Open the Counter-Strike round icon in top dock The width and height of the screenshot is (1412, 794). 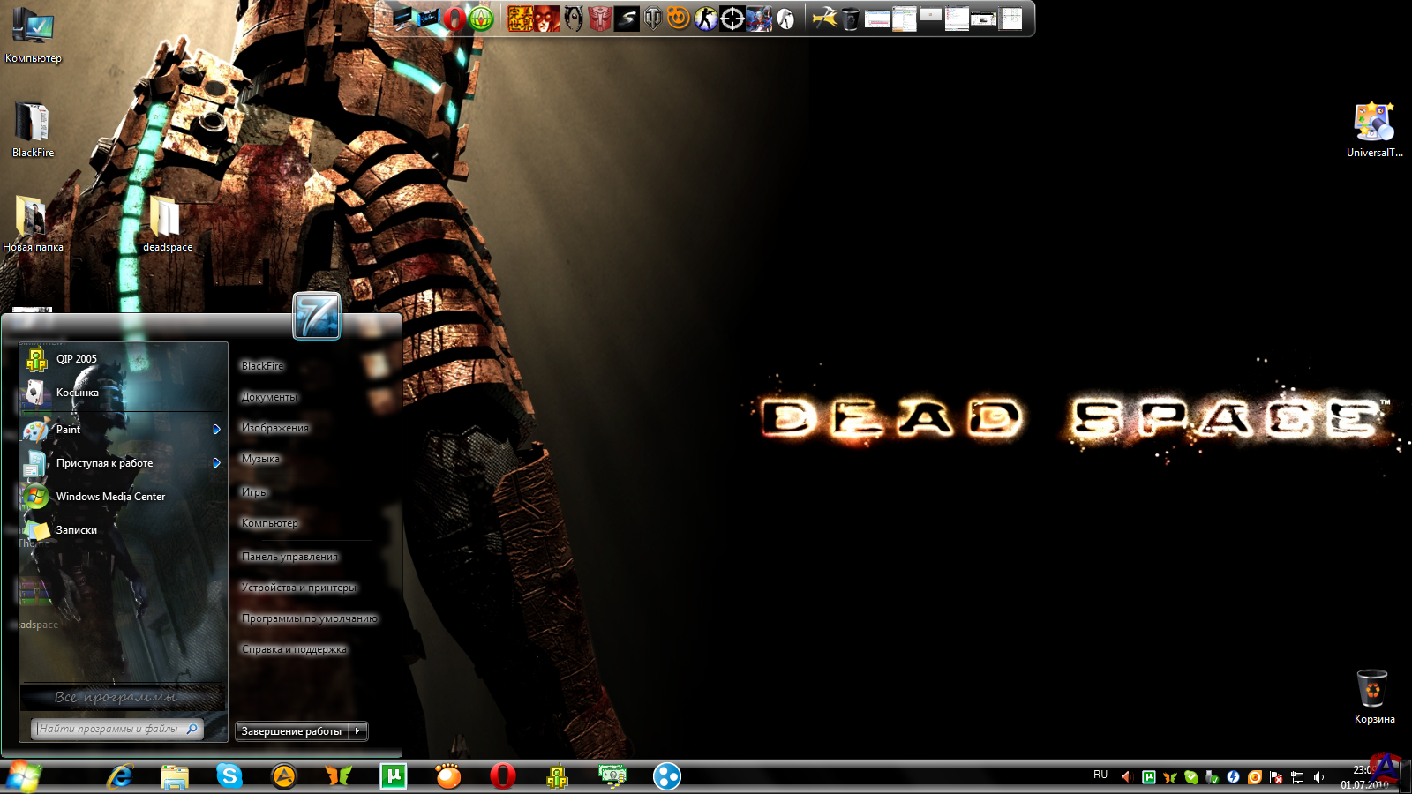tap(706, 19)
